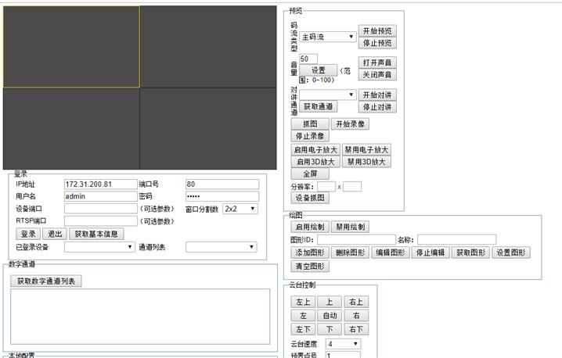Start recording with 开始录像
The width and height of the screenshot is (562, 358).
click(349, 124)
